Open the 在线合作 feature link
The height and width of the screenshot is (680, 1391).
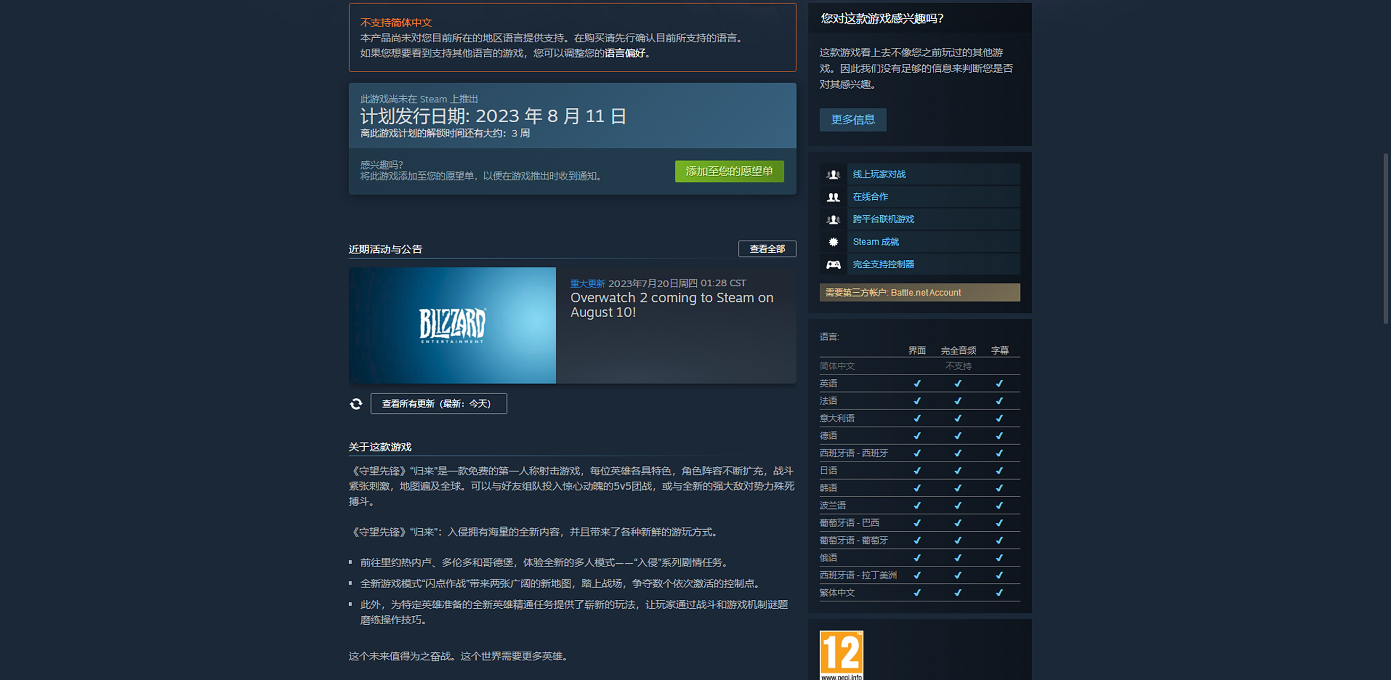click(x=871, y=197)
